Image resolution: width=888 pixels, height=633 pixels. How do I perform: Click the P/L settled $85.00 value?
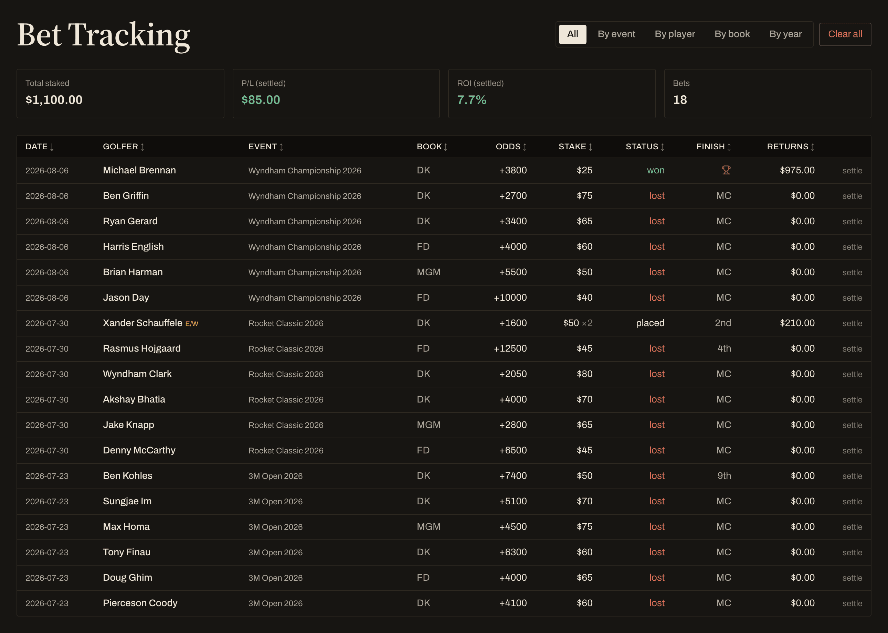click(x=261, y=100)
